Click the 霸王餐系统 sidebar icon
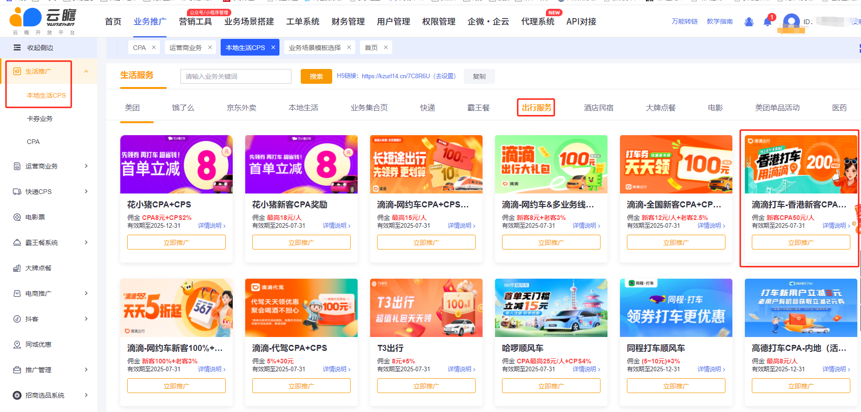 point(17,243)
